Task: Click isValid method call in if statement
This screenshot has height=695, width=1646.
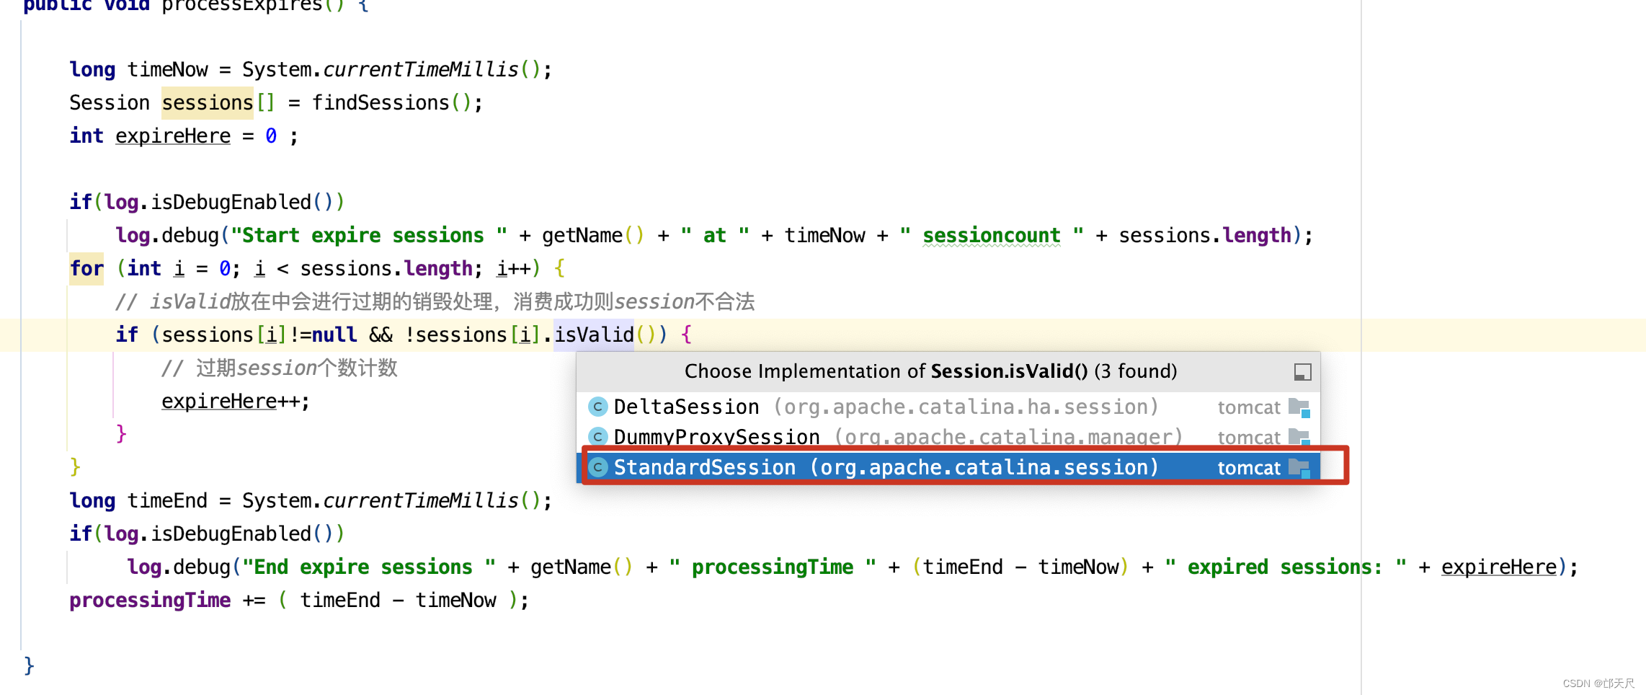Action: pyautogui.click(x=594, y=335)
